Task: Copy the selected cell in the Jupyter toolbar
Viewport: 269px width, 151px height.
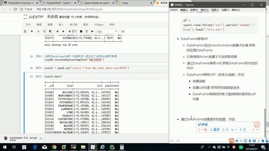Action: pyautogui.click(x=45, y=31)
